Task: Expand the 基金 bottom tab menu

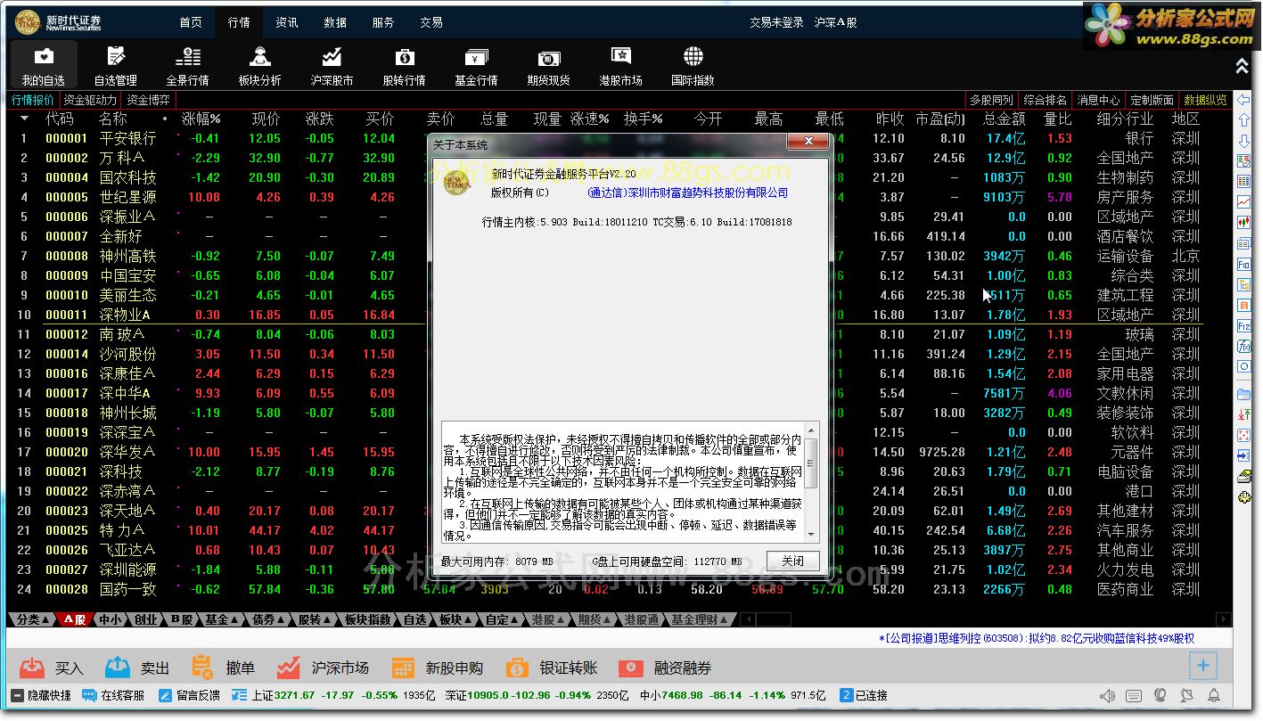Action: 221,619
